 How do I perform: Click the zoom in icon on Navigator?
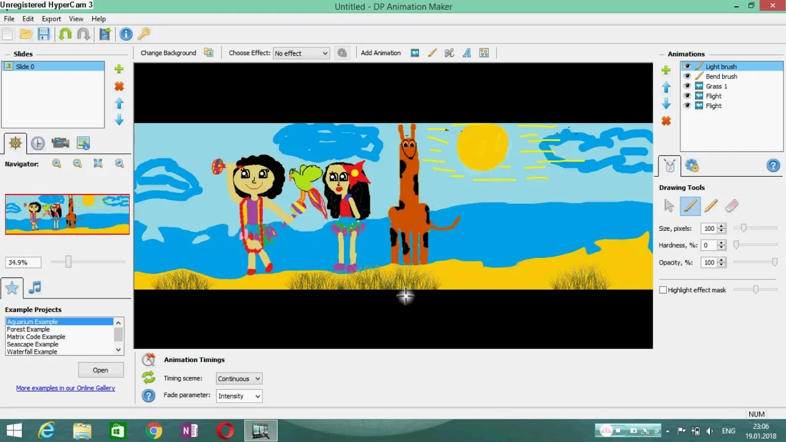tap(56, 163)
